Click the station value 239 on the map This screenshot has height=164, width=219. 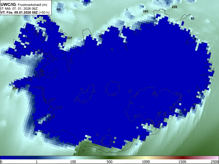(x=174, y=7)
